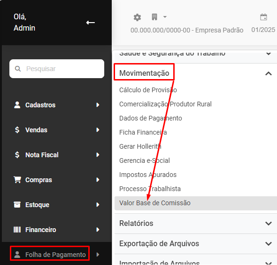
Task: Click the Estoque box icon
Action: [17, 205]
